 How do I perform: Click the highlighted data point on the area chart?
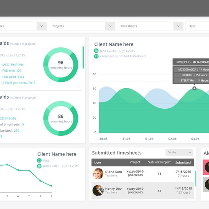coord(194,88)
